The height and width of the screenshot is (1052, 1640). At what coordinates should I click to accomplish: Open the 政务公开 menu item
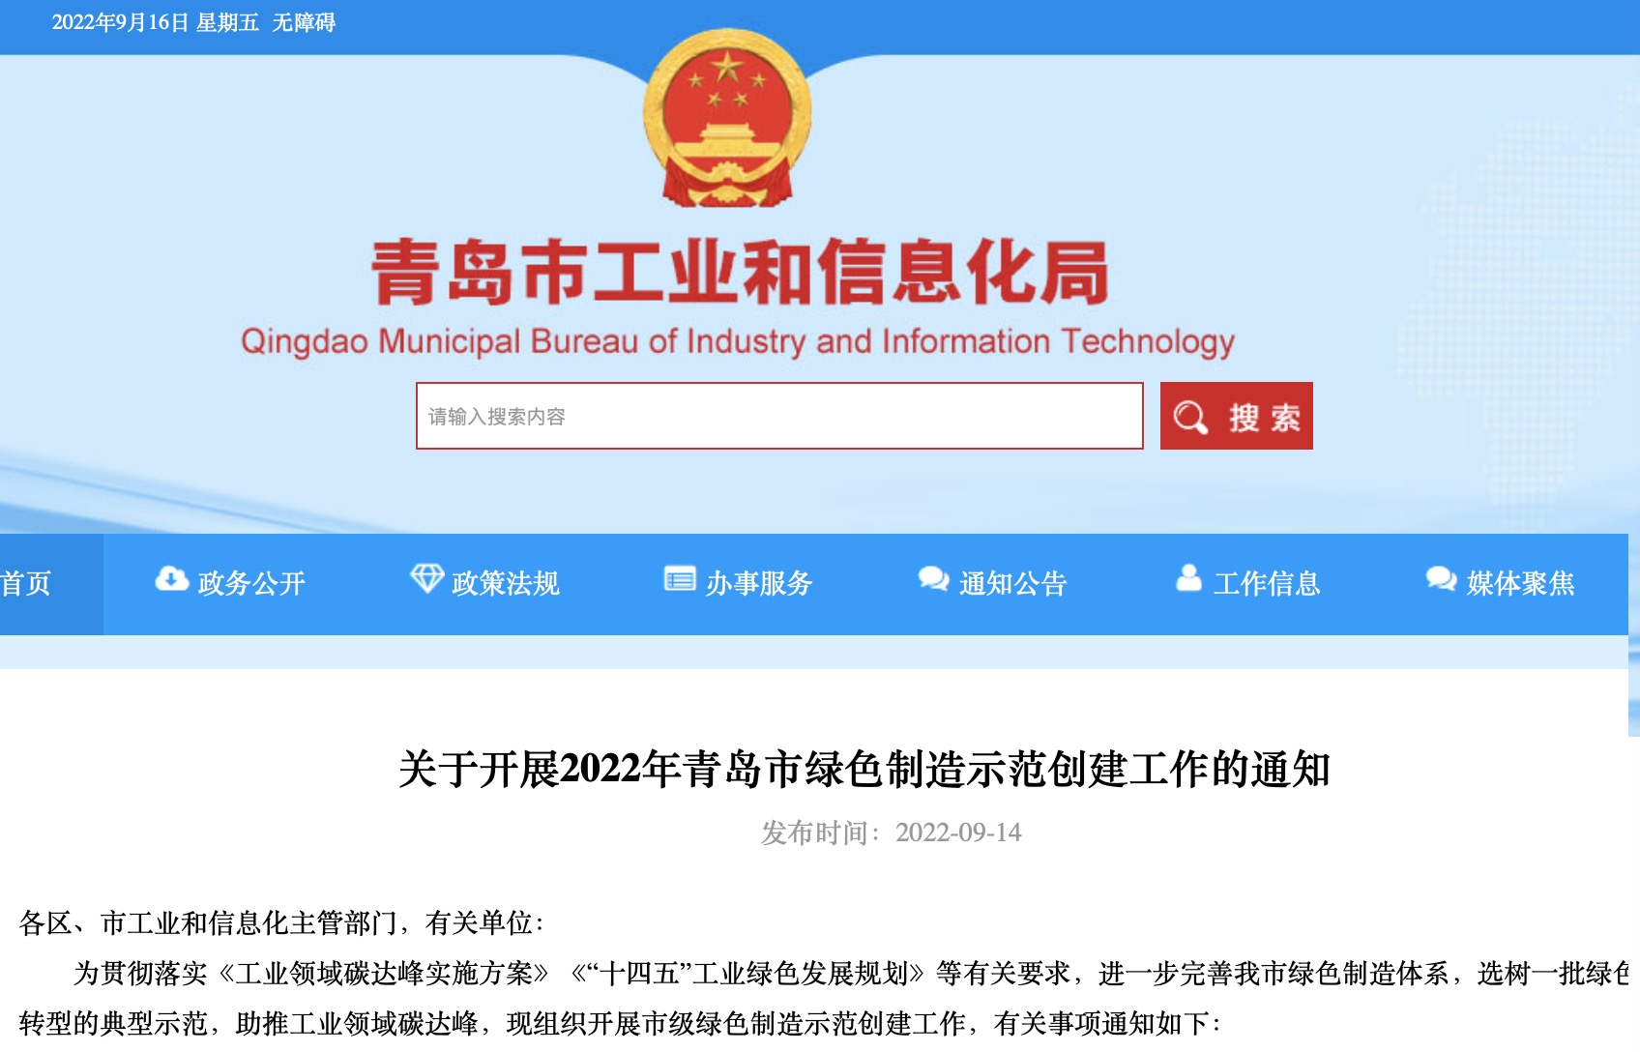click(251, 583)
